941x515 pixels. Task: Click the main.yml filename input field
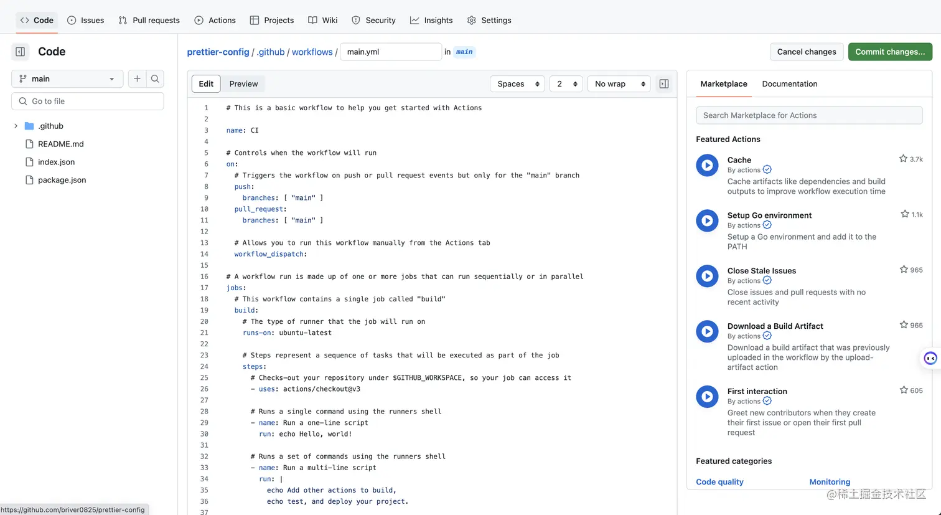click(391, 52)
